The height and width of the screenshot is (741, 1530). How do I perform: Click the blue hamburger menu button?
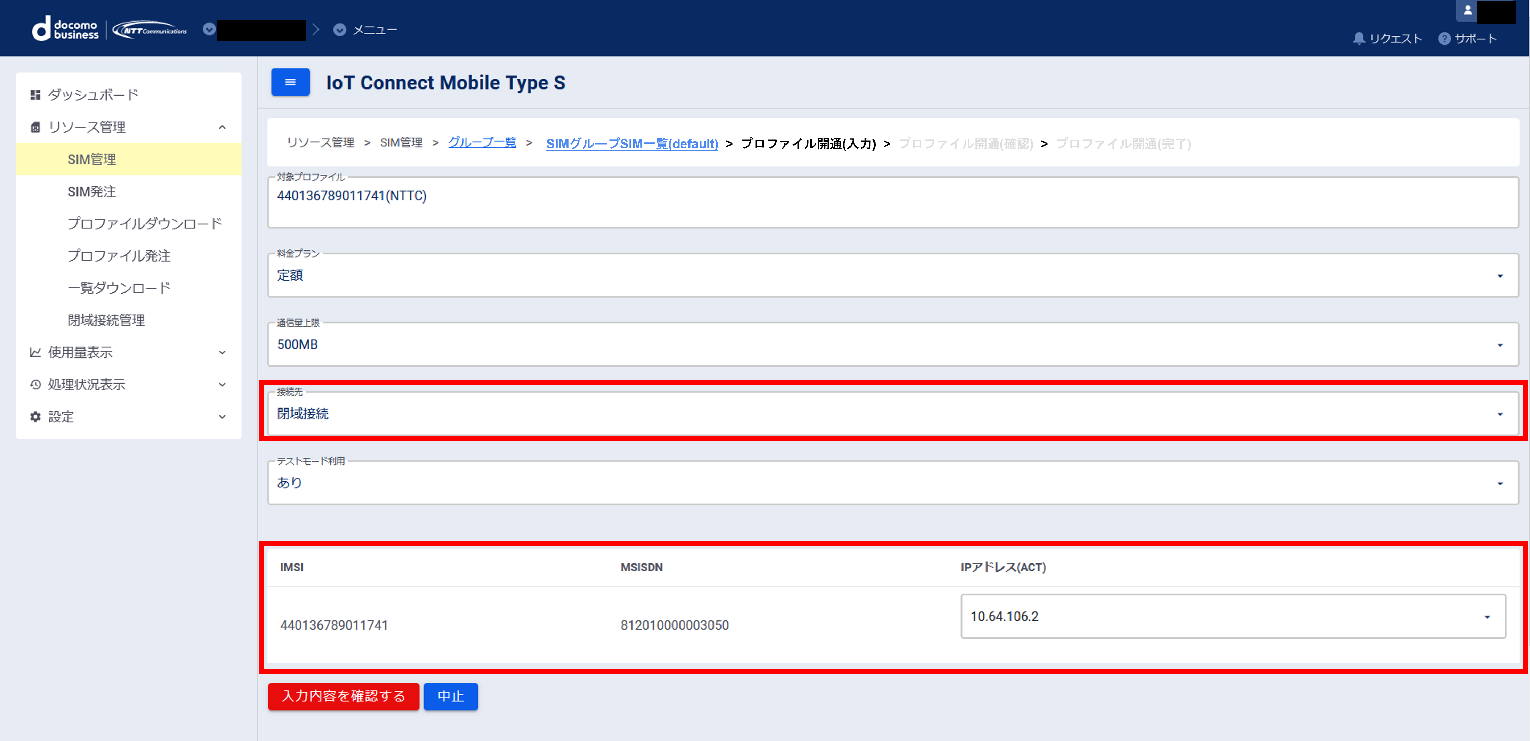[290, 82]
